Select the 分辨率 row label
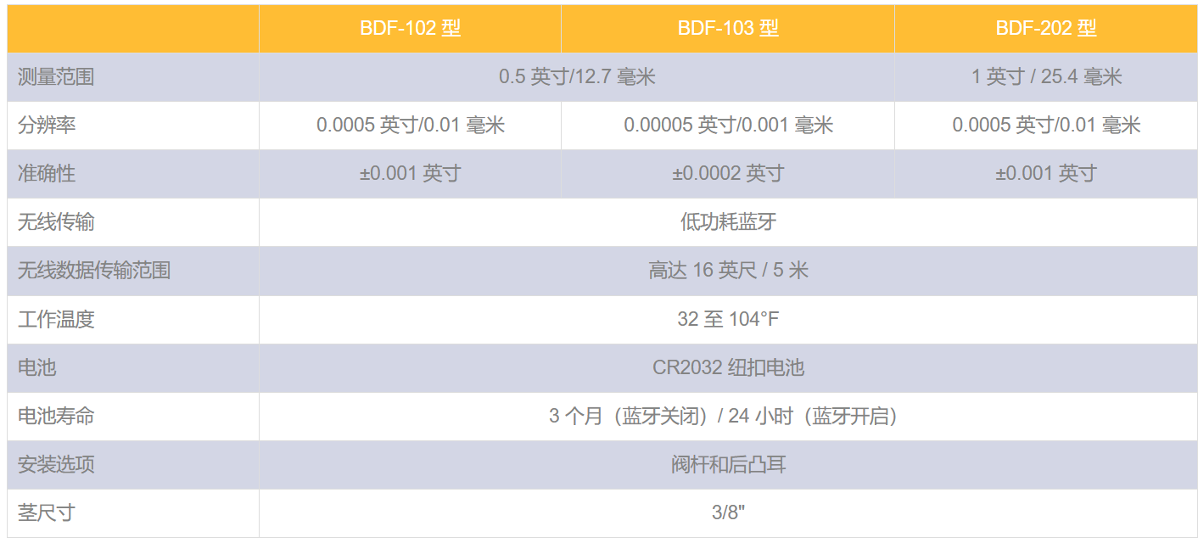This screenshot has width=1198, height=543. (47, 126)
